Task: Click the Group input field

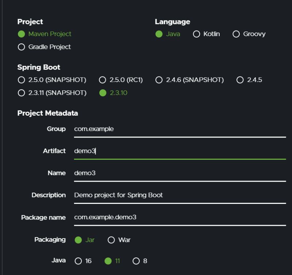Action: pos(180,129)
